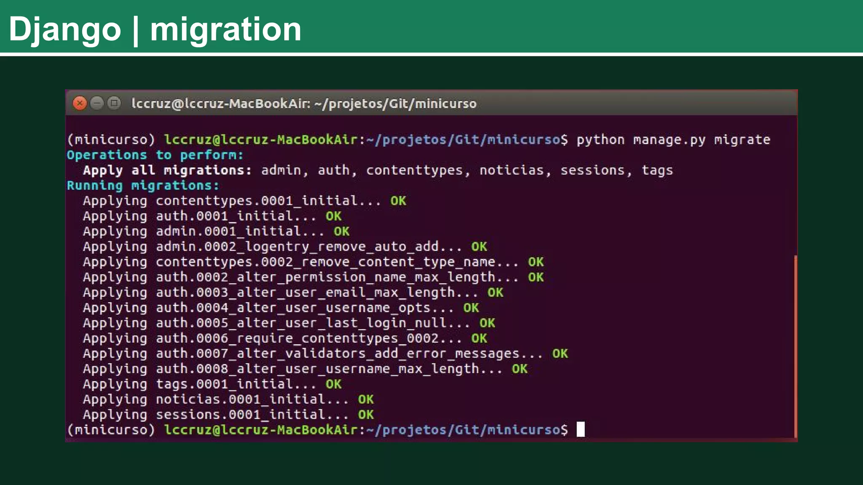Screen dimensions: 863x485
Task: Click the terminal title bar text
Action: pyautogui.click(x=304, y=104)
